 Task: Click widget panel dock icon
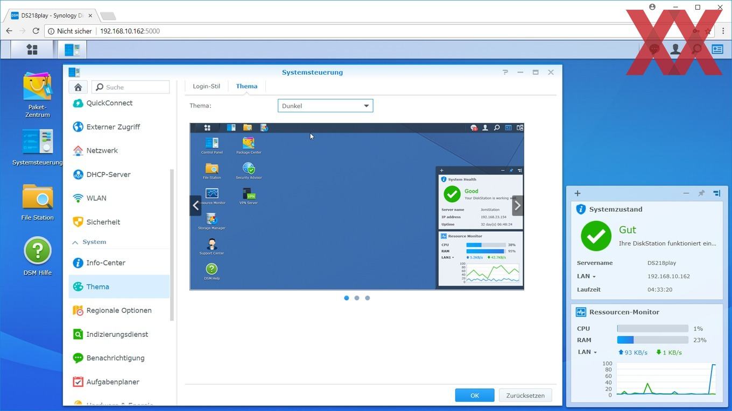pyautogui.click(x=717, y=193)
